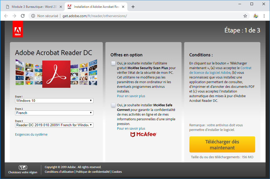Open Exigences du système link
The width and height of the screenshot is (270, 179).
pyautogui.click(x=31, y=134)
